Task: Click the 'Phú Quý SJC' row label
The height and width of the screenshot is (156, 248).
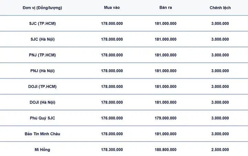Action: pos(42,118)
